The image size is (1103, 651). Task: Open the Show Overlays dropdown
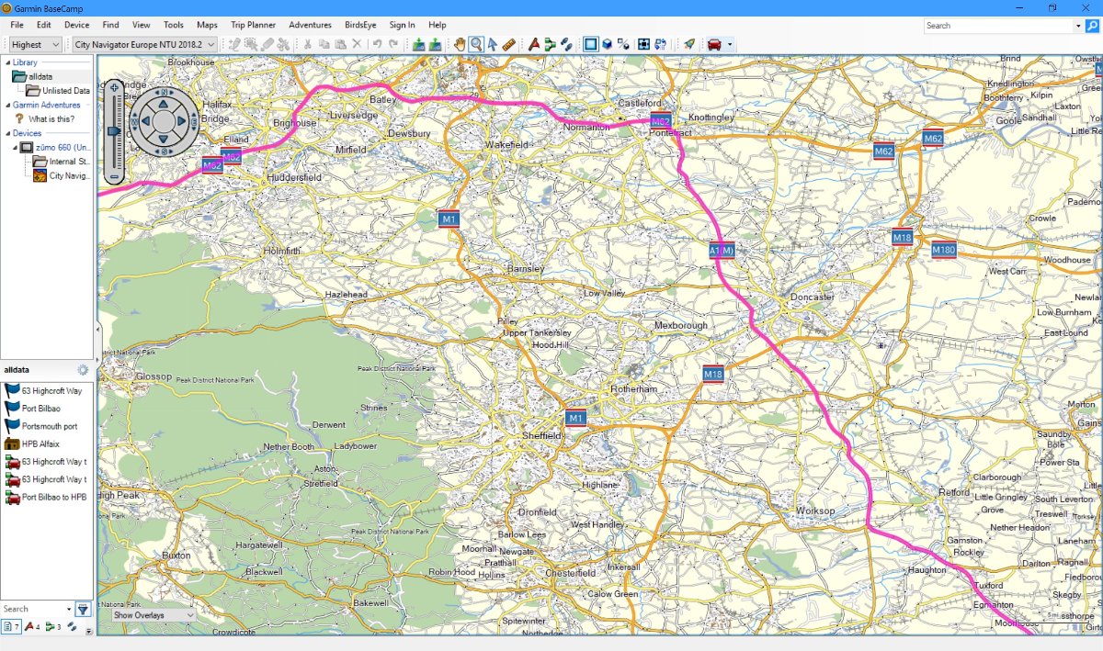(x=154, y=615)
